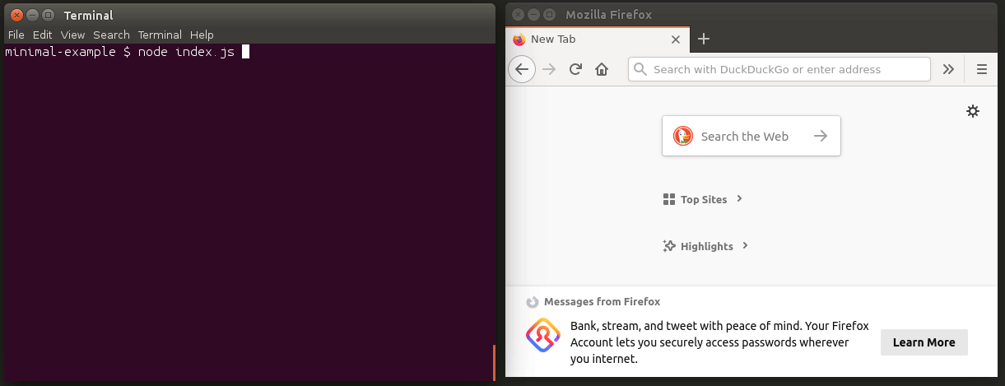1005x386 pixels.
Task: Click the Firefox back arrow button
Action: click(x=522, y=69)
